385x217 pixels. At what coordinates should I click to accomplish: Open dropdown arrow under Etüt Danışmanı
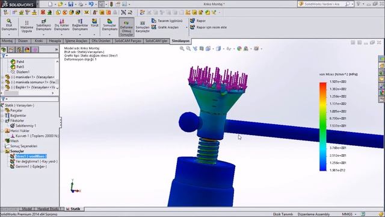9,35
